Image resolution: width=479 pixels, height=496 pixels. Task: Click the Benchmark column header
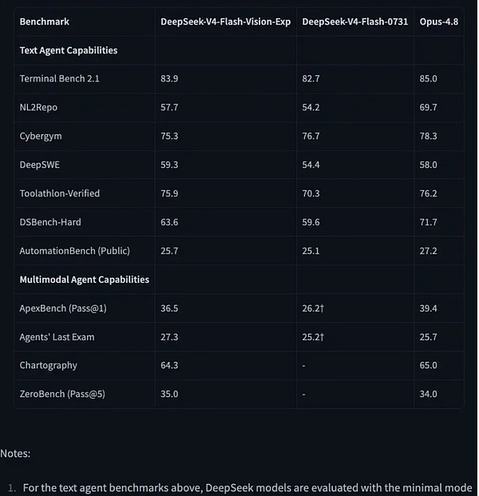coord(44,22)
